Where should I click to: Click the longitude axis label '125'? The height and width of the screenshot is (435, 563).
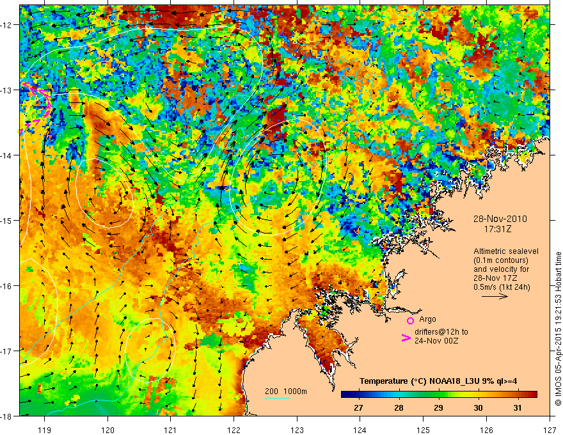(423, 430)
